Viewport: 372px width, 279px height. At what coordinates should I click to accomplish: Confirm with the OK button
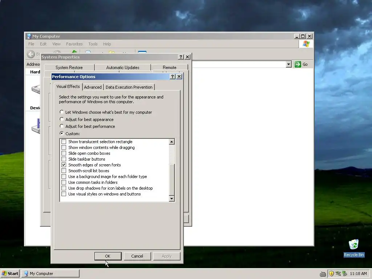tap(108, 256)
